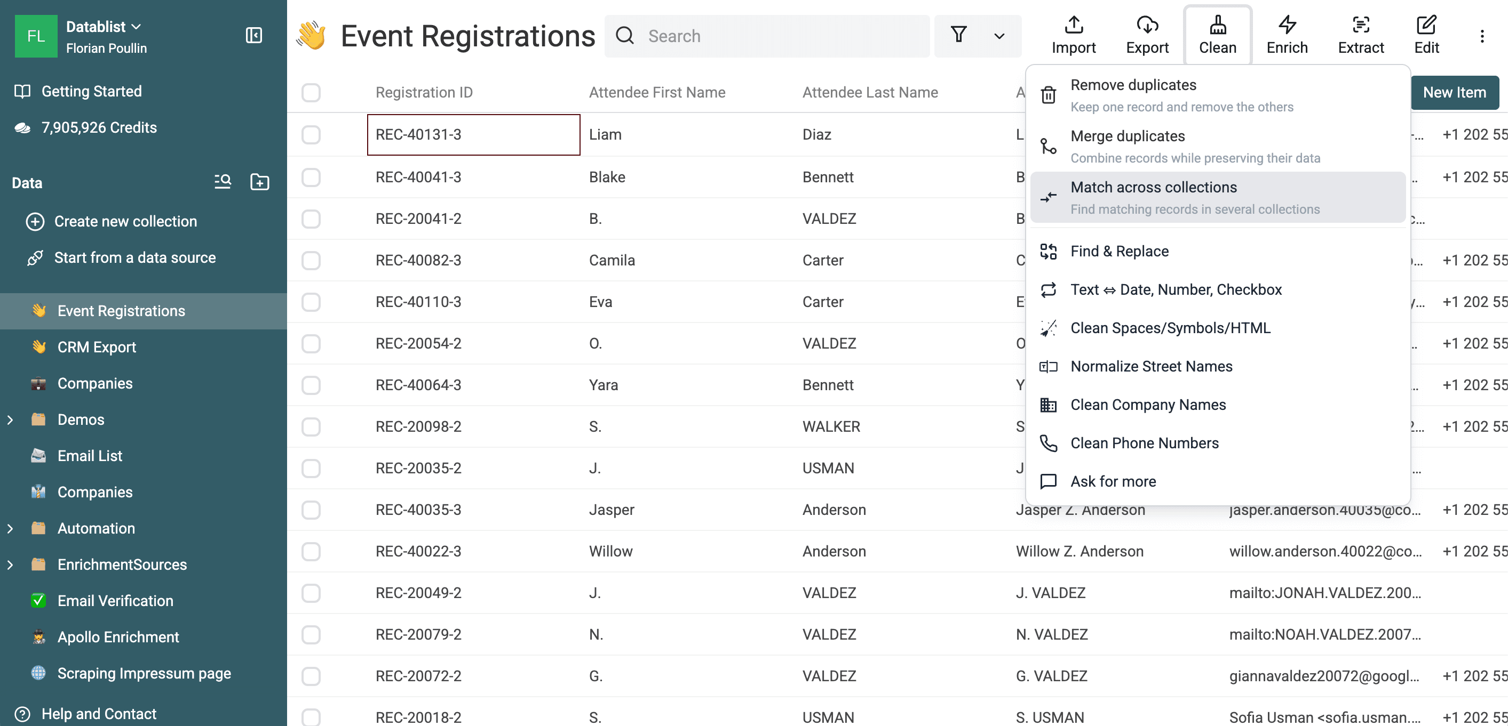This screenshot has height=726, width=1508.
Task: Click the magnifier icon in search box
Action: 625,36
